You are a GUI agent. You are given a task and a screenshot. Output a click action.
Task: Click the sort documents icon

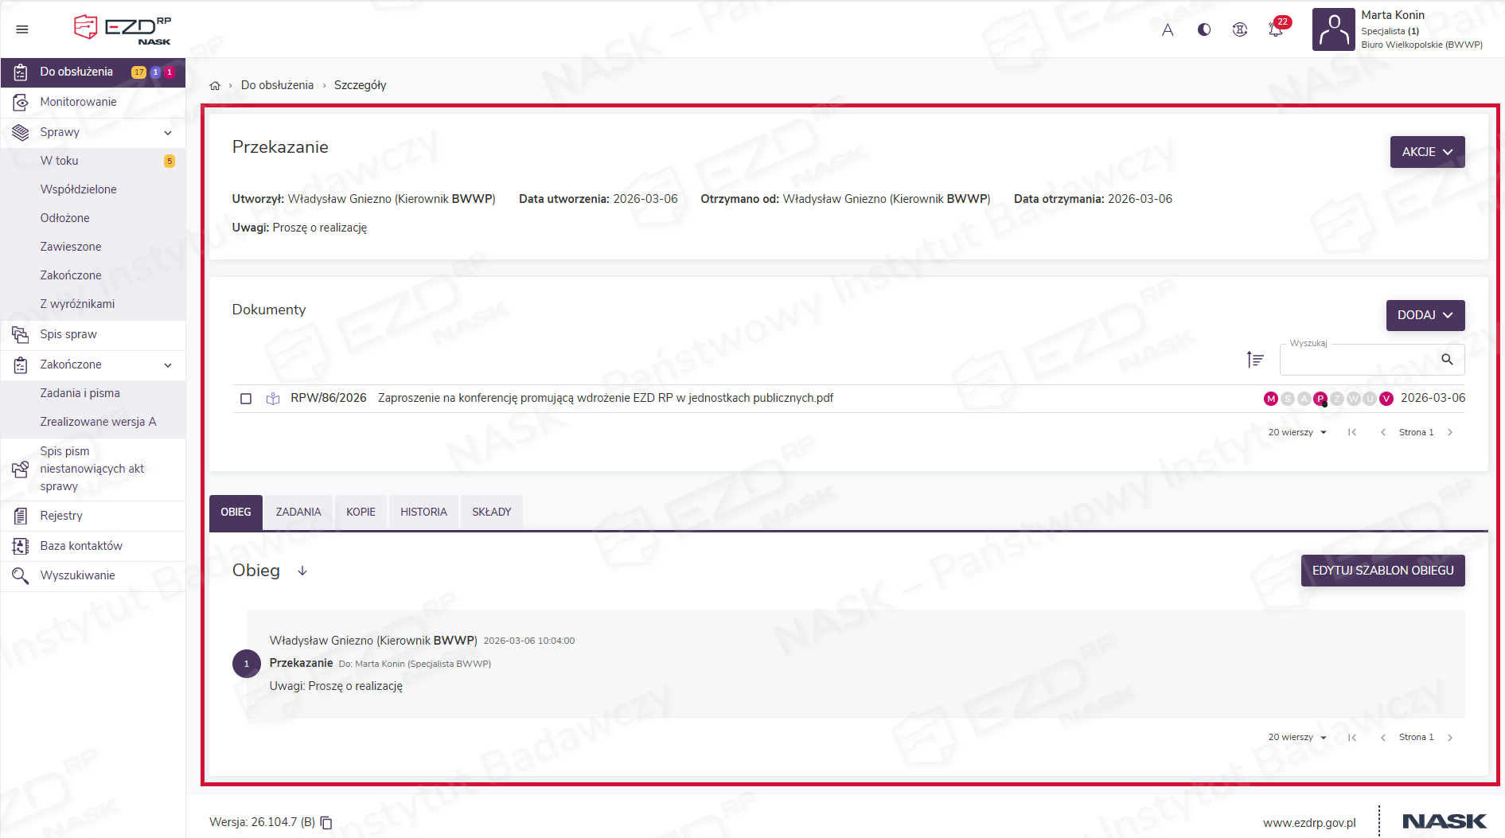(x=1255, y=360)
